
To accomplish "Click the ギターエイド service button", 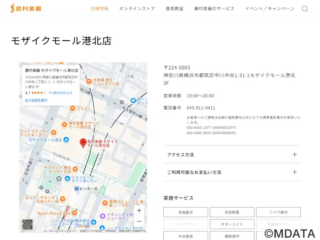I will click(x=232, y=224).
